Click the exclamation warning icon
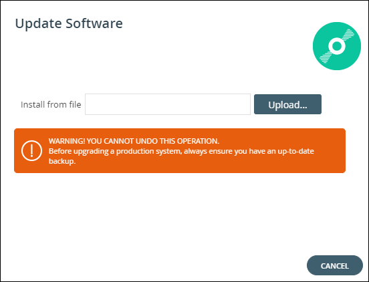The height and width of the screenshot is (282, 369). tap(32, 151)
